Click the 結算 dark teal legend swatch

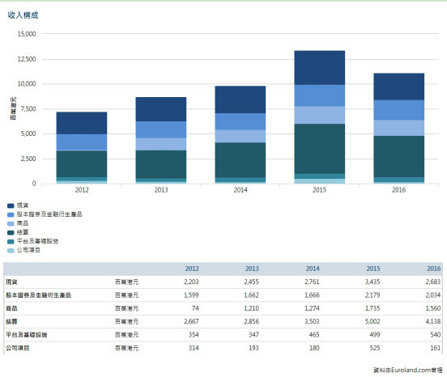pyautogui.click(x=11, y=233)
